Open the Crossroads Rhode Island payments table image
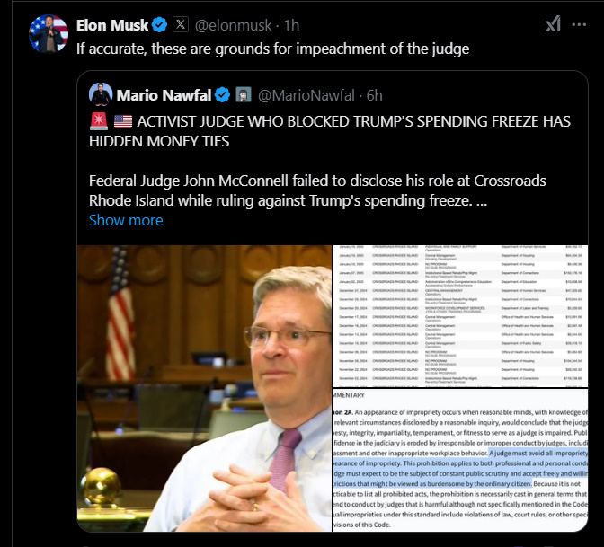 pos(461,316)
